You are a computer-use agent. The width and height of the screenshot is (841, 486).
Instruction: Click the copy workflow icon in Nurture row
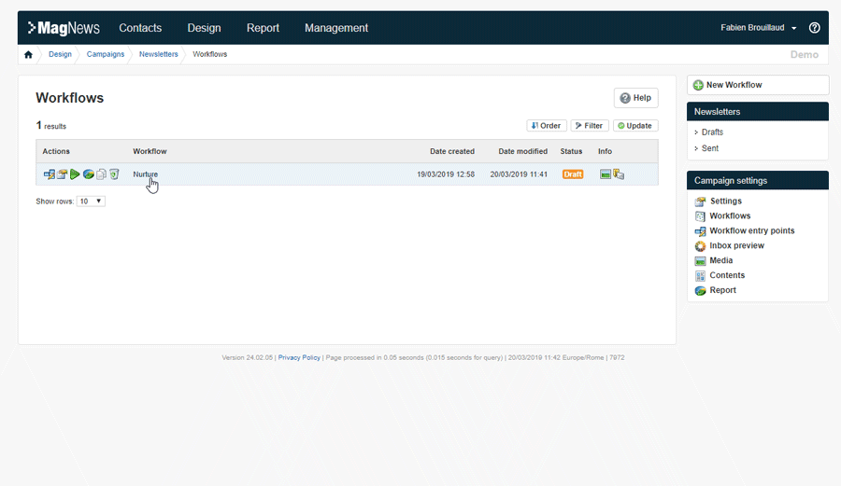(101, 174)
